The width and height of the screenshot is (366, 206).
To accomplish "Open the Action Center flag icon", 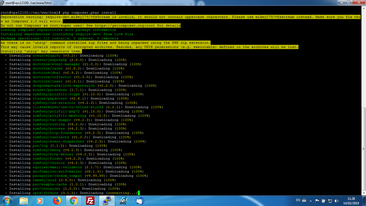I will coord(317,201).
